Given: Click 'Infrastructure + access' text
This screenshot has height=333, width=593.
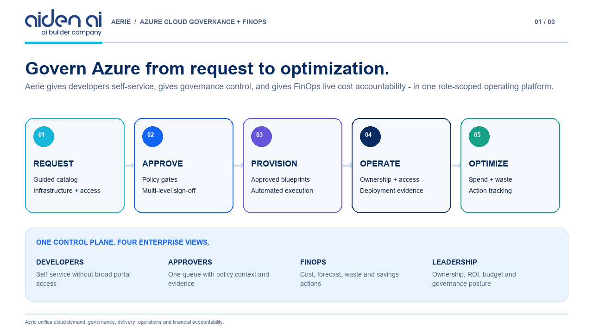Looking at the screenshot, I should pyautogui.click(x=67, y=191).
